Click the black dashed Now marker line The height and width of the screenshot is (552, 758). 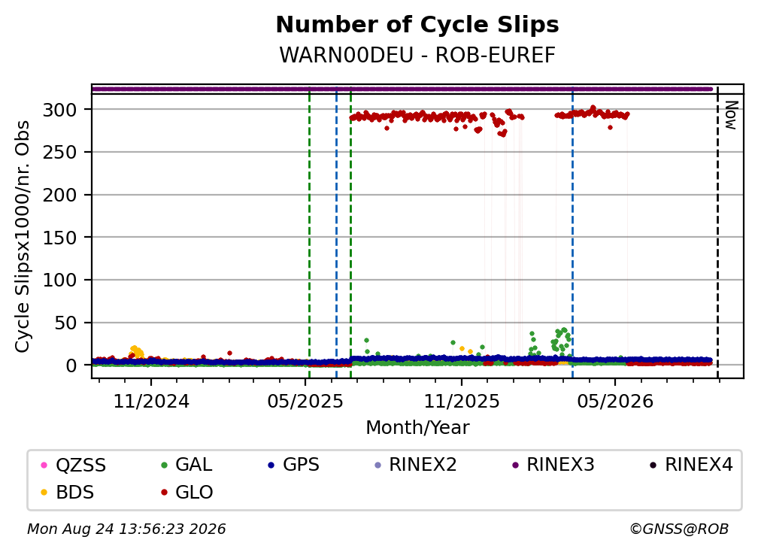717,232
